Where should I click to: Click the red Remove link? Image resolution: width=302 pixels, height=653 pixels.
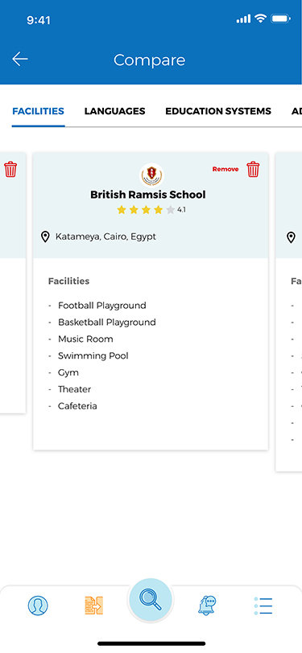225,169
